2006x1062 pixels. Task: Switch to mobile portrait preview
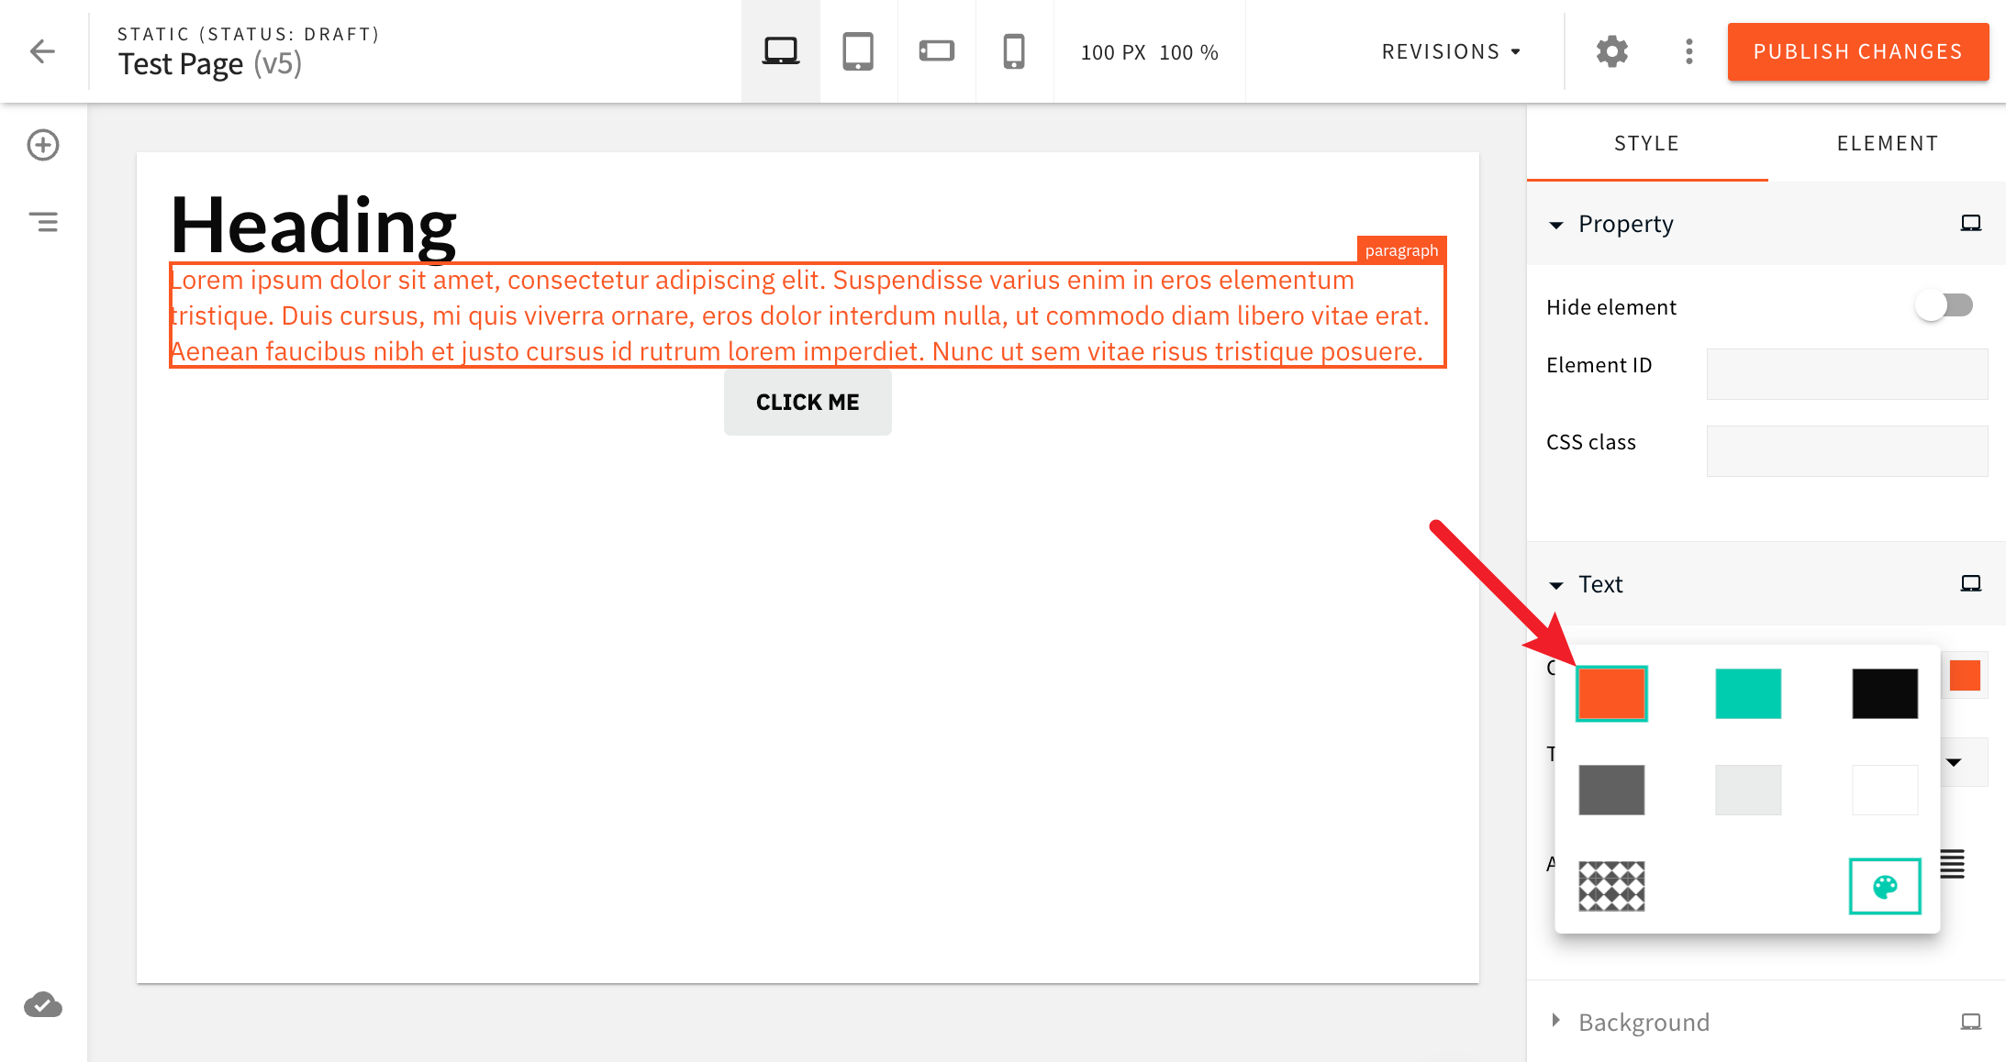coord(1013,51)
